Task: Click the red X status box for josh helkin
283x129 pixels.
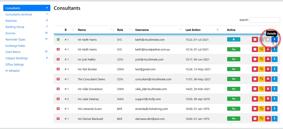Action: coord(58,59)
